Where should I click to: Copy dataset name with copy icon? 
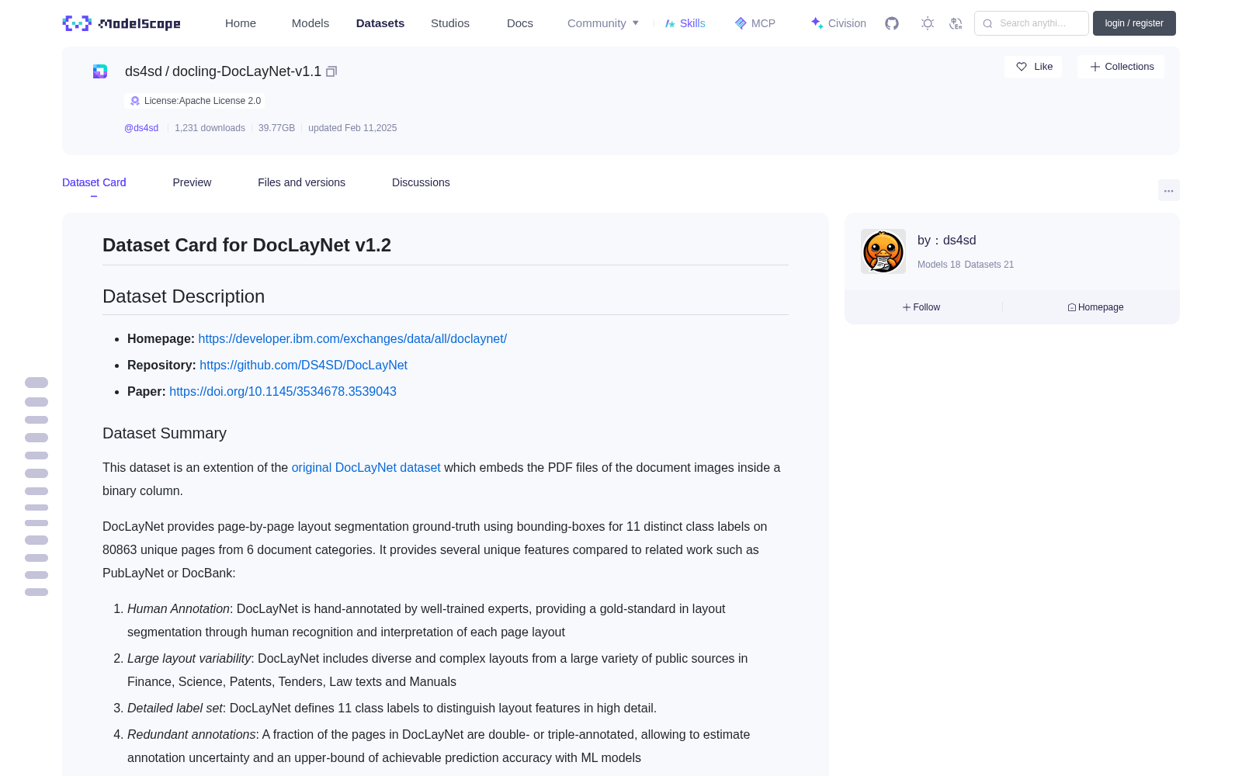click(331, 71)
